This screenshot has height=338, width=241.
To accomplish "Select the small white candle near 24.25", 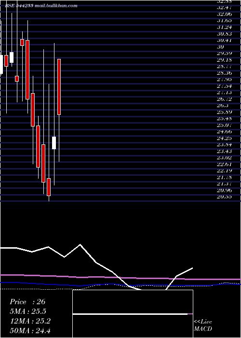I will (54, 143).
